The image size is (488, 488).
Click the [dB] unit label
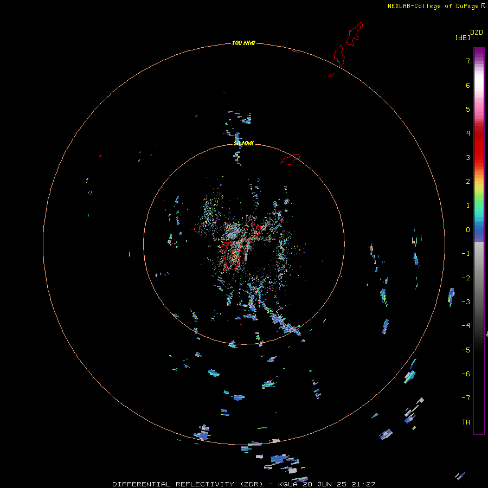(x=463, y=37)
